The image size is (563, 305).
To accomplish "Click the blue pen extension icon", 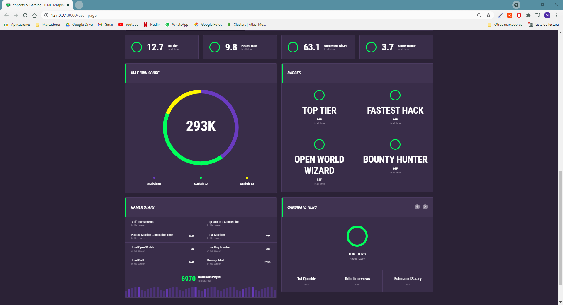I will [500, 15].
